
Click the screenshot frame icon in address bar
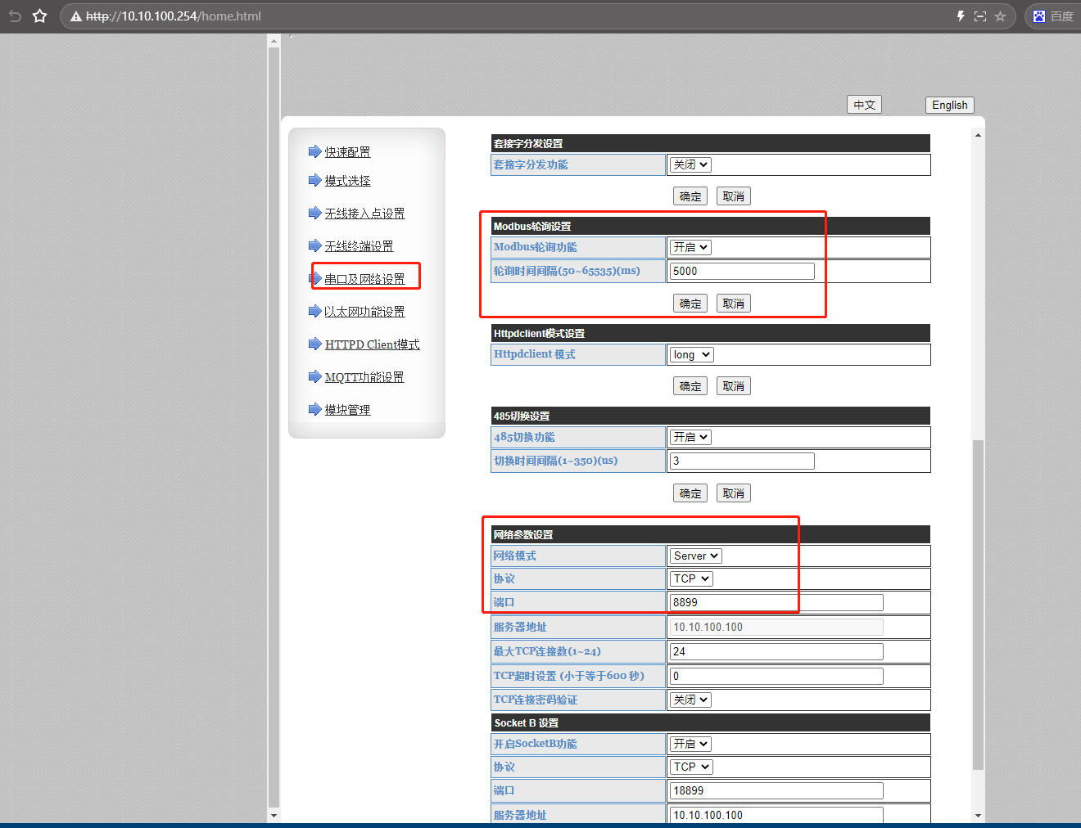(980, 16)
